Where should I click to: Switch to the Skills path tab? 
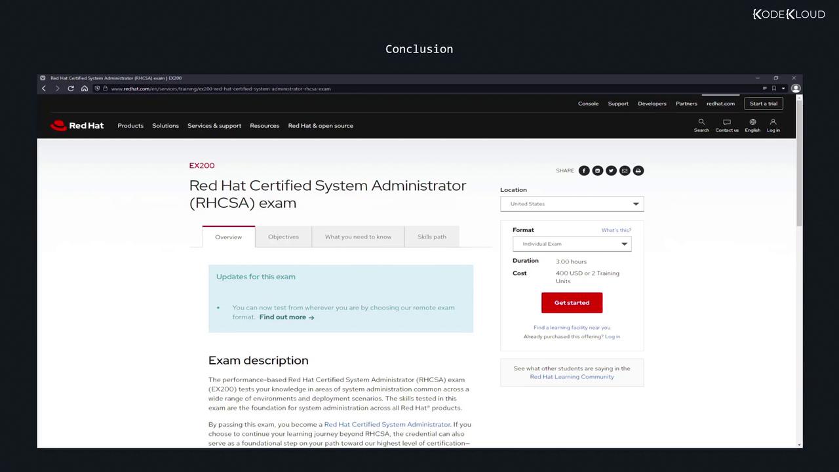point(432,237)
